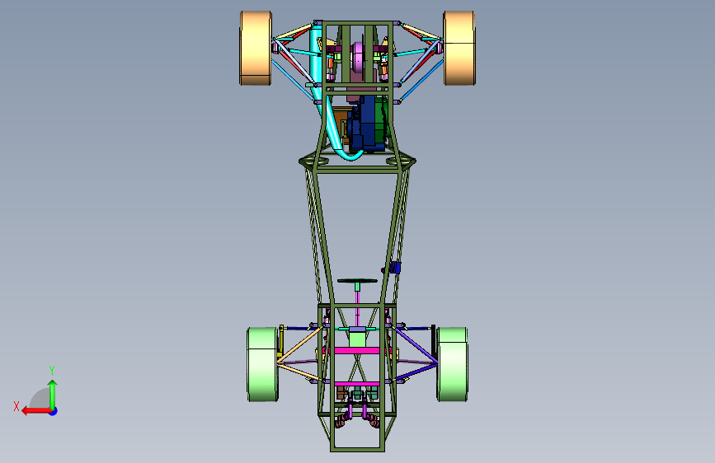The width and height of the screenshot is (715, 463).
Task: Select the magenta crossbar near the green wheels
Action: [x=357, y=350]
